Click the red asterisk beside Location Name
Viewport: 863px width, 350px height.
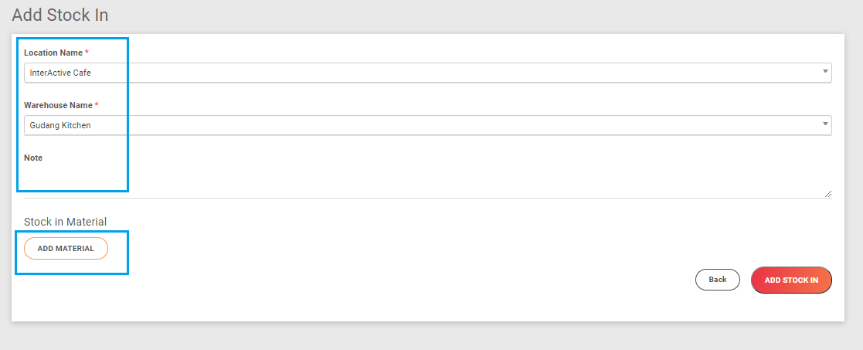(x=87, y=53)
